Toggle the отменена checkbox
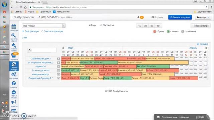Image resolution: width=214 pixels, height=120 pixels. 183,32
